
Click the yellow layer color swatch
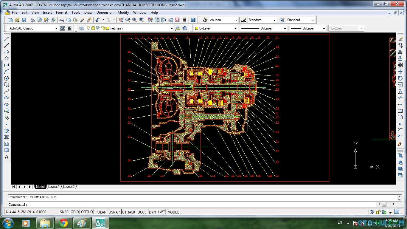click(107, 28)
